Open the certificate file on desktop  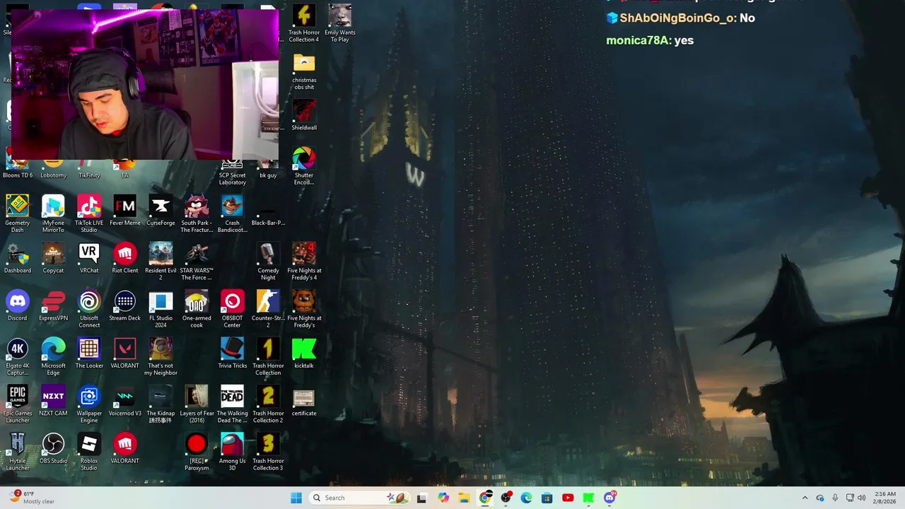(304, 400)
